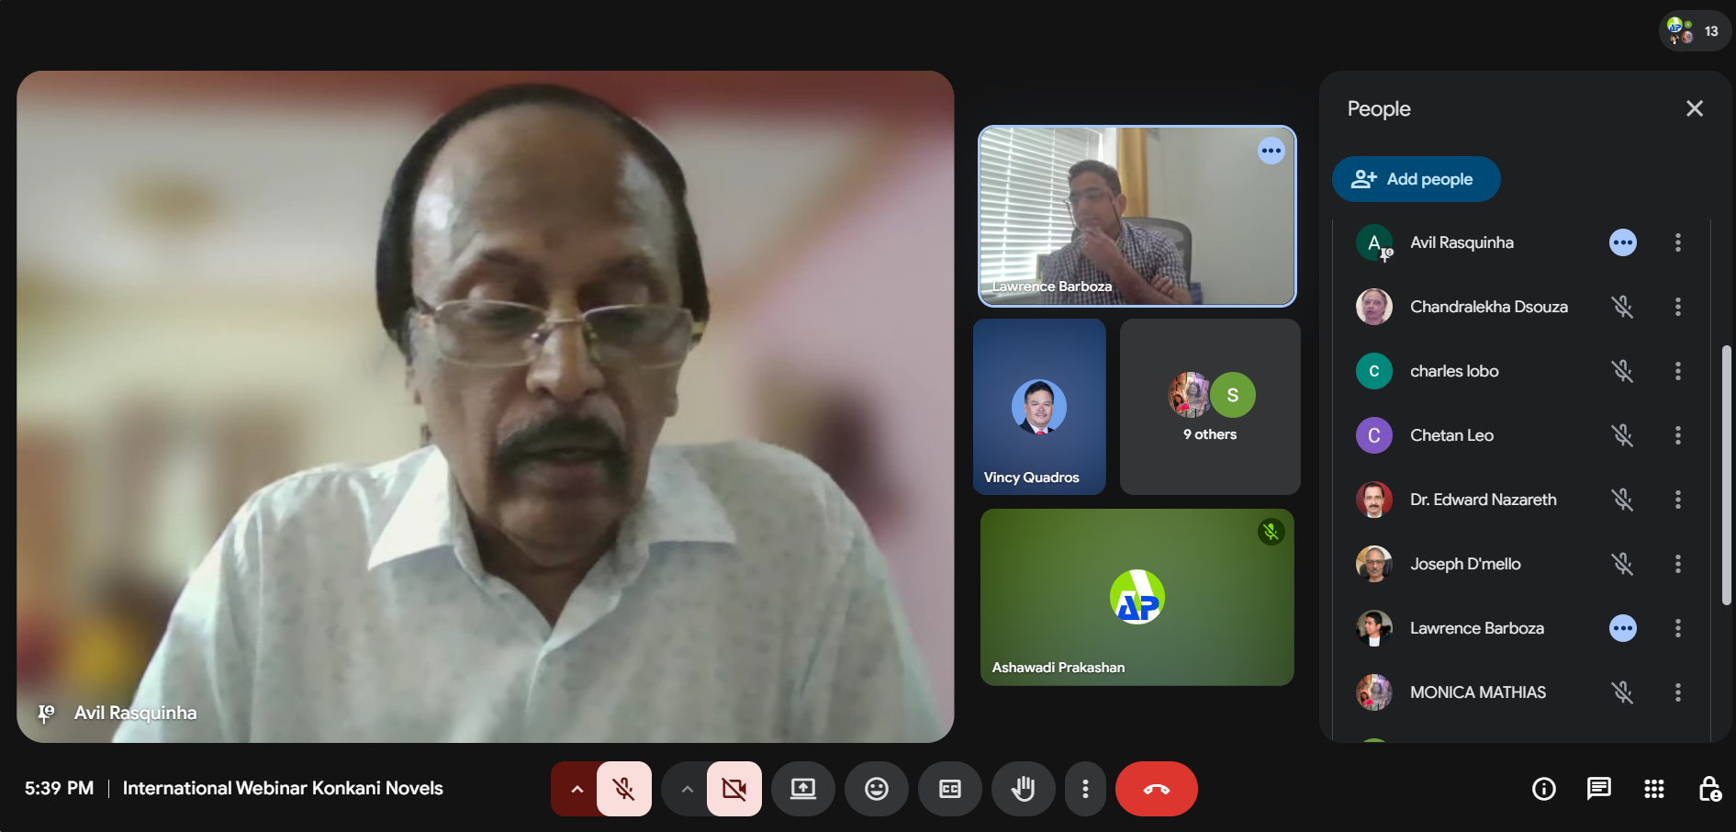
Task: Toggle closed captions button
Action: point(950,789)
